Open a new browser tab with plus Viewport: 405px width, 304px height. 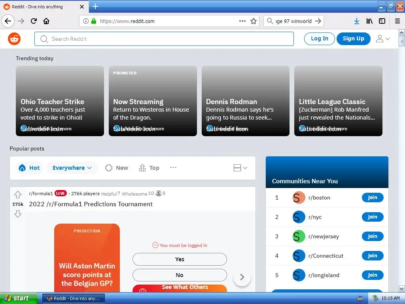[x=95, y=6]
